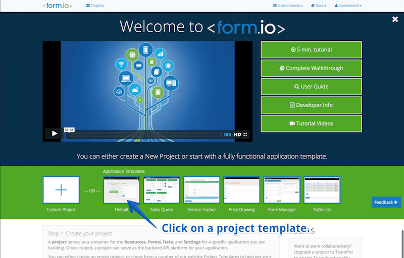Viewport: 404px width, 258px height.
Task: Open the travisdemo3 user dropdown
Action: 348,6
